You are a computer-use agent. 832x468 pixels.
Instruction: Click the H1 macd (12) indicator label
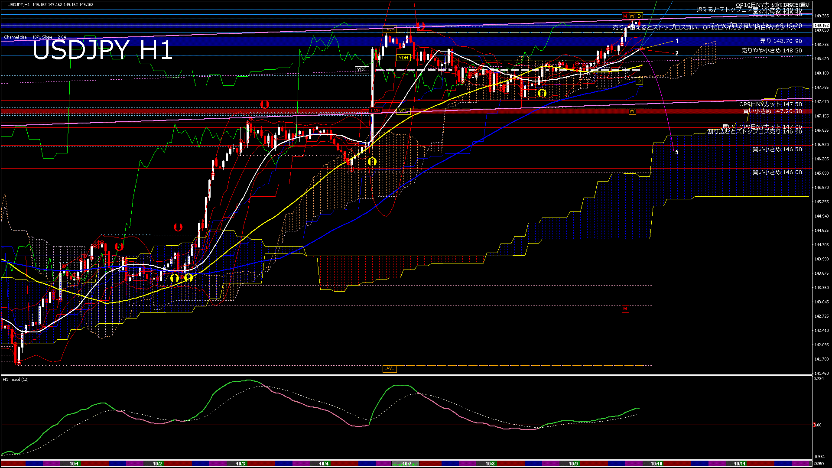16,379
